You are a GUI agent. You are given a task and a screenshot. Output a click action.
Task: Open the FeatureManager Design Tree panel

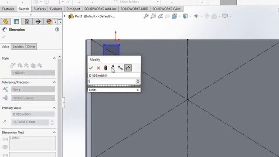click(x=6, y=21)
